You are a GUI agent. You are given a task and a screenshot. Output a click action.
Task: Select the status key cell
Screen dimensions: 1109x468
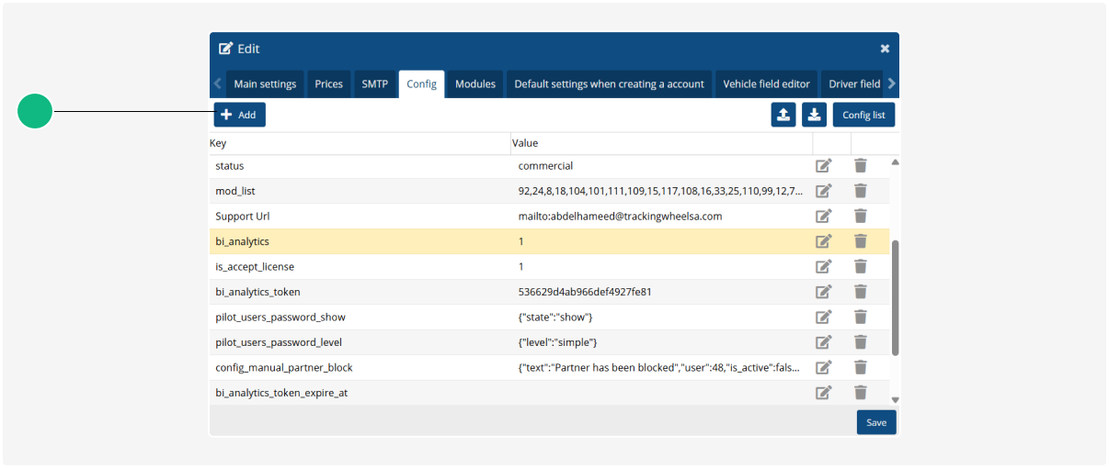360,166
